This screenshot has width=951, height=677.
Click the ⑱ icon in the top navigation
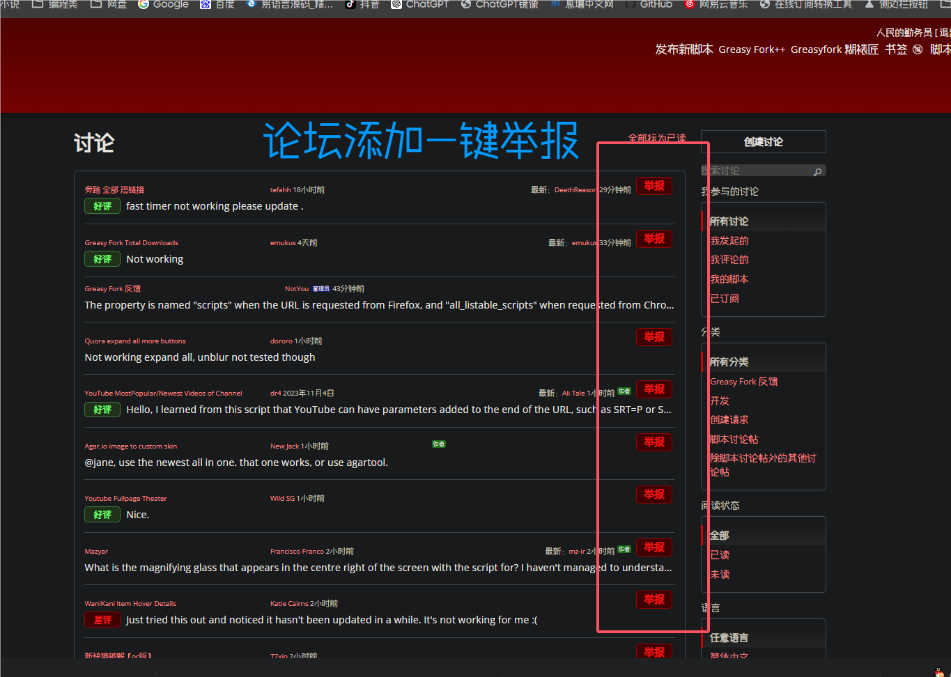coord(918,49)
